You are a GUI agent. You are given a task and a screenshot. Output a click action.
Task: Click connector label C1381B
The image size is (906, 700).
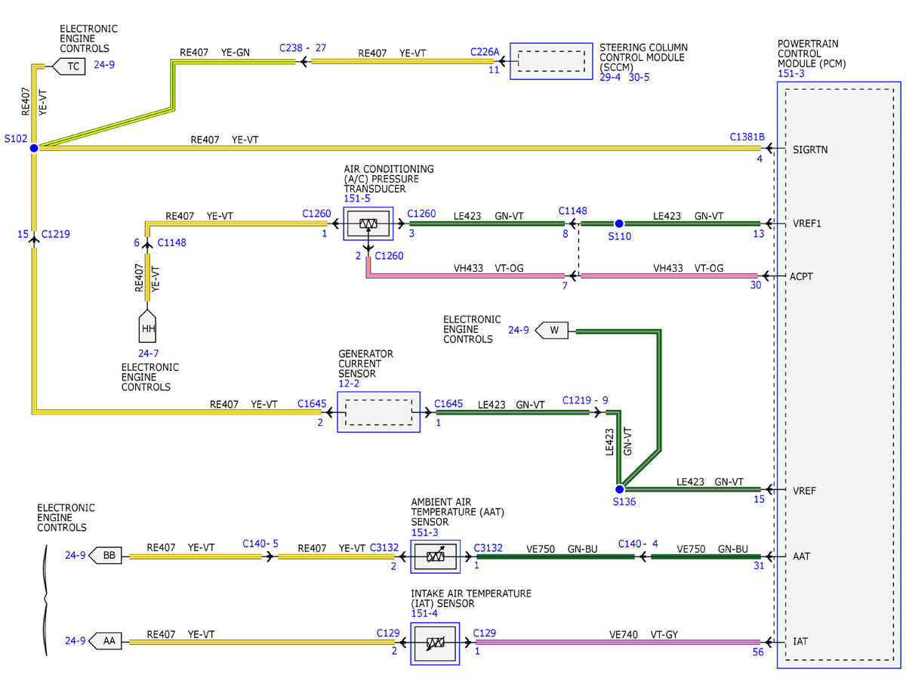pyautogui.click(x=747, y=137)
